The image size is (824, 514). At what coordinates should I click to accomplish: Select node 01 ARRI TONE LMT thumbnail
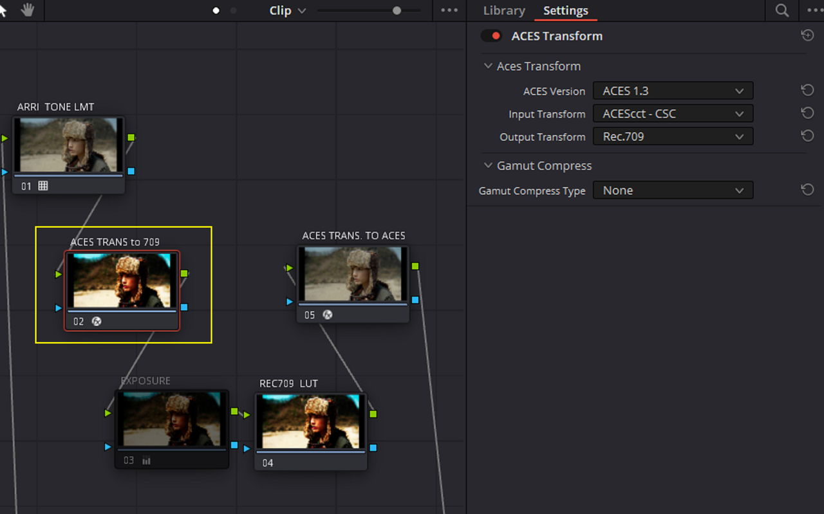tap(68, 145)
